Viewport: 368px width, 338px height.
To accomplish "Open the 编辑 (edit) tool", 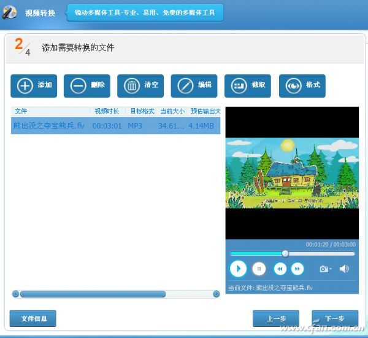I will [x=194, y=86].
